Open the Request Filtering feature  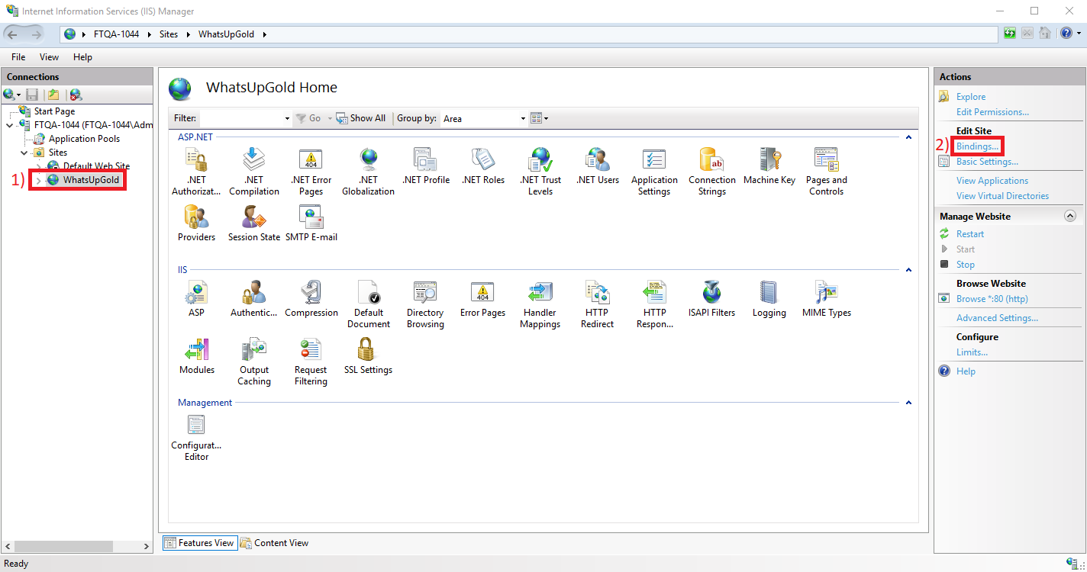pos(311,362)
